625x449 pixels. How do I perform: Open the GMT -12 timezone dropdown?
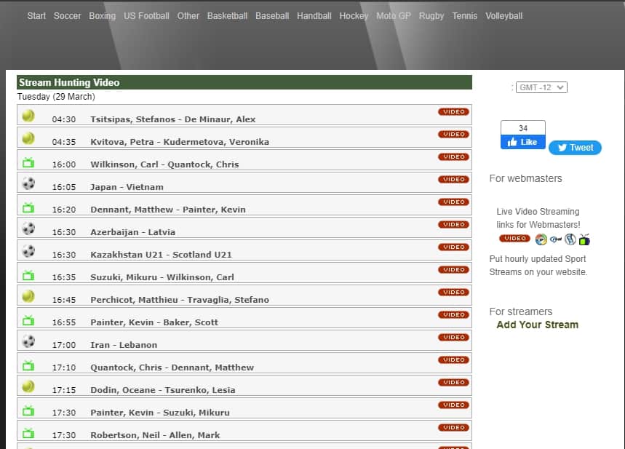tap(541, 87)
